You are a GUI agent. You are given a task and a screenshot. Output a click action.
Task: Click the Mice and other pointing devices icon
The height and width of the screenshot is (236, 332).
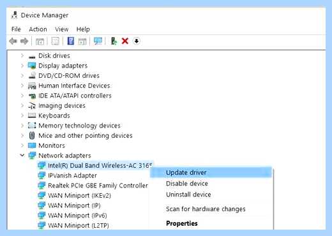click(32, 135)
